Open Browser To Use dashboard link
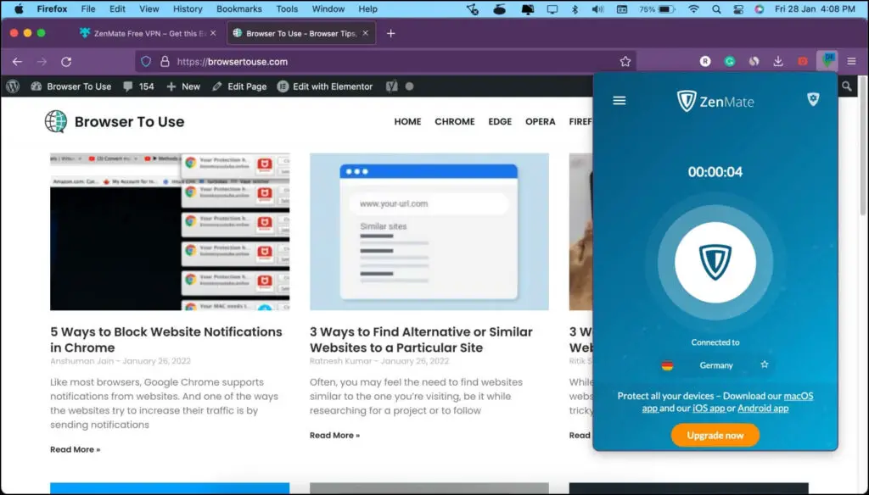This screenshot has width=869, height=495. (x=71, y=86)
